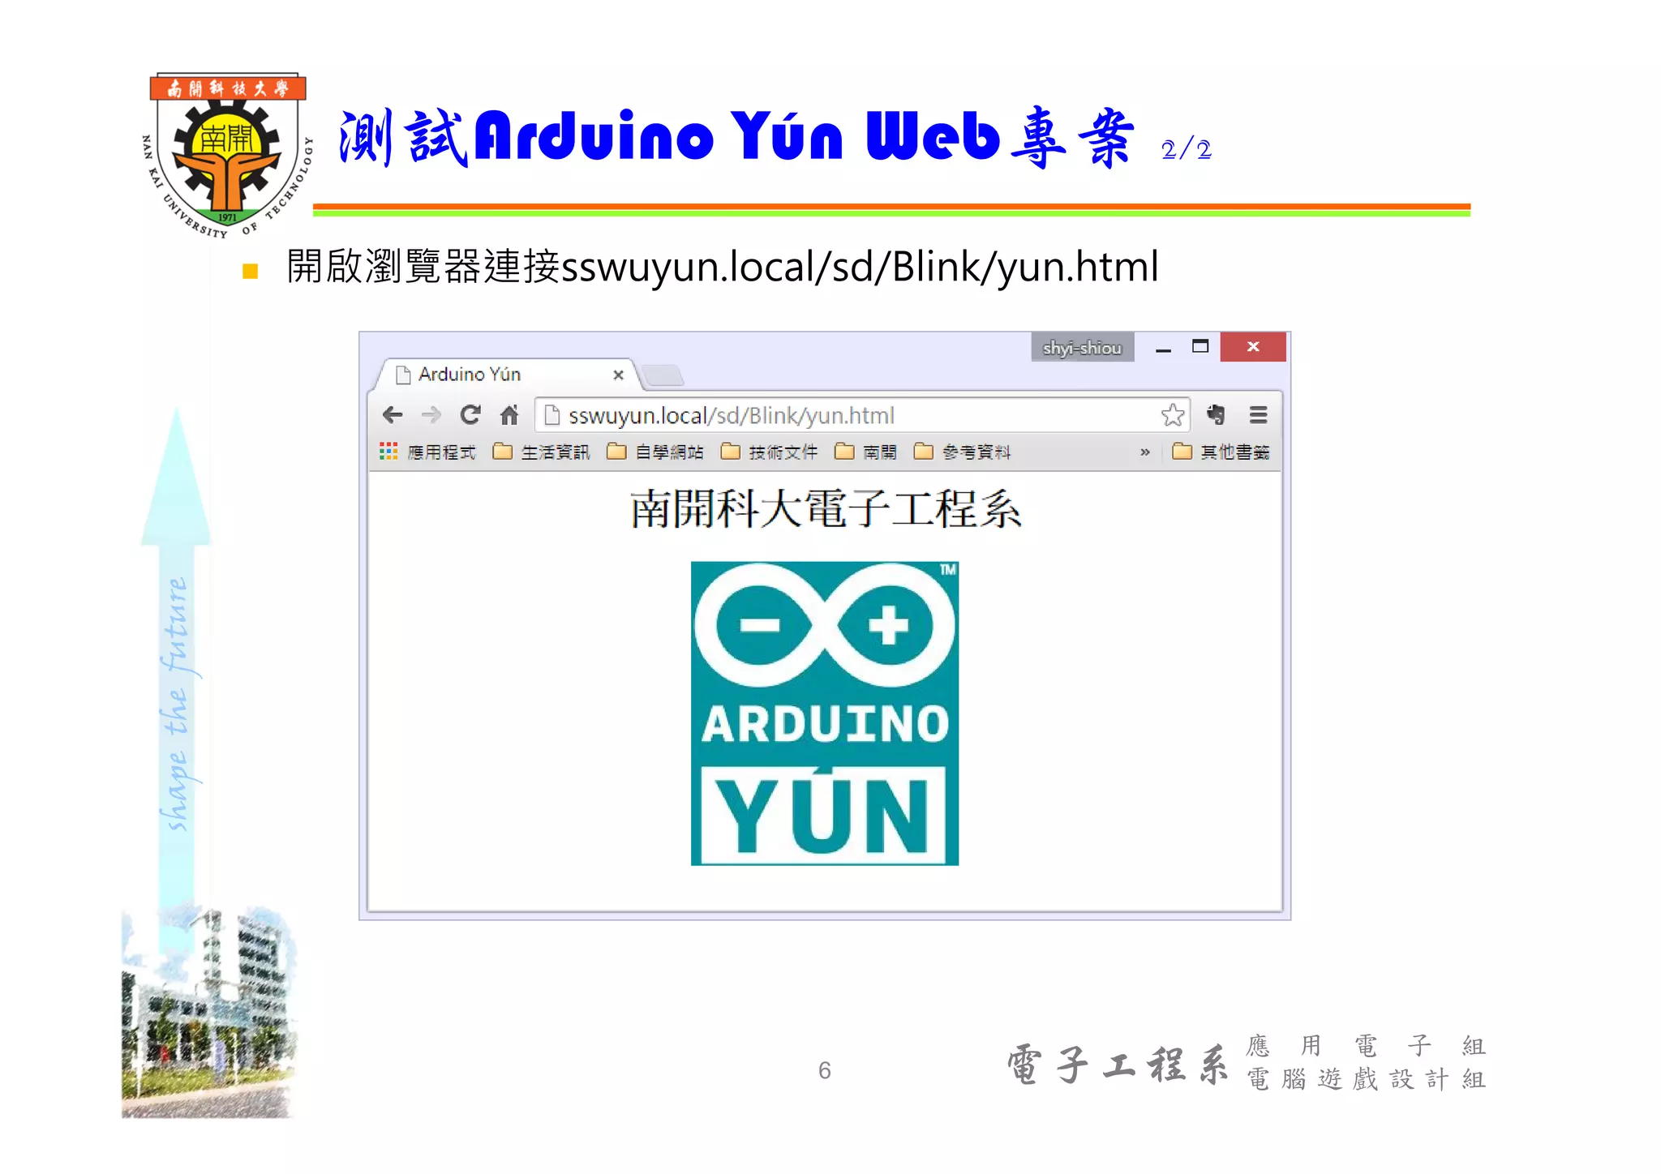
Task: Open the home page via house icon
Action: pyautogui.click(x=509, y=415)
